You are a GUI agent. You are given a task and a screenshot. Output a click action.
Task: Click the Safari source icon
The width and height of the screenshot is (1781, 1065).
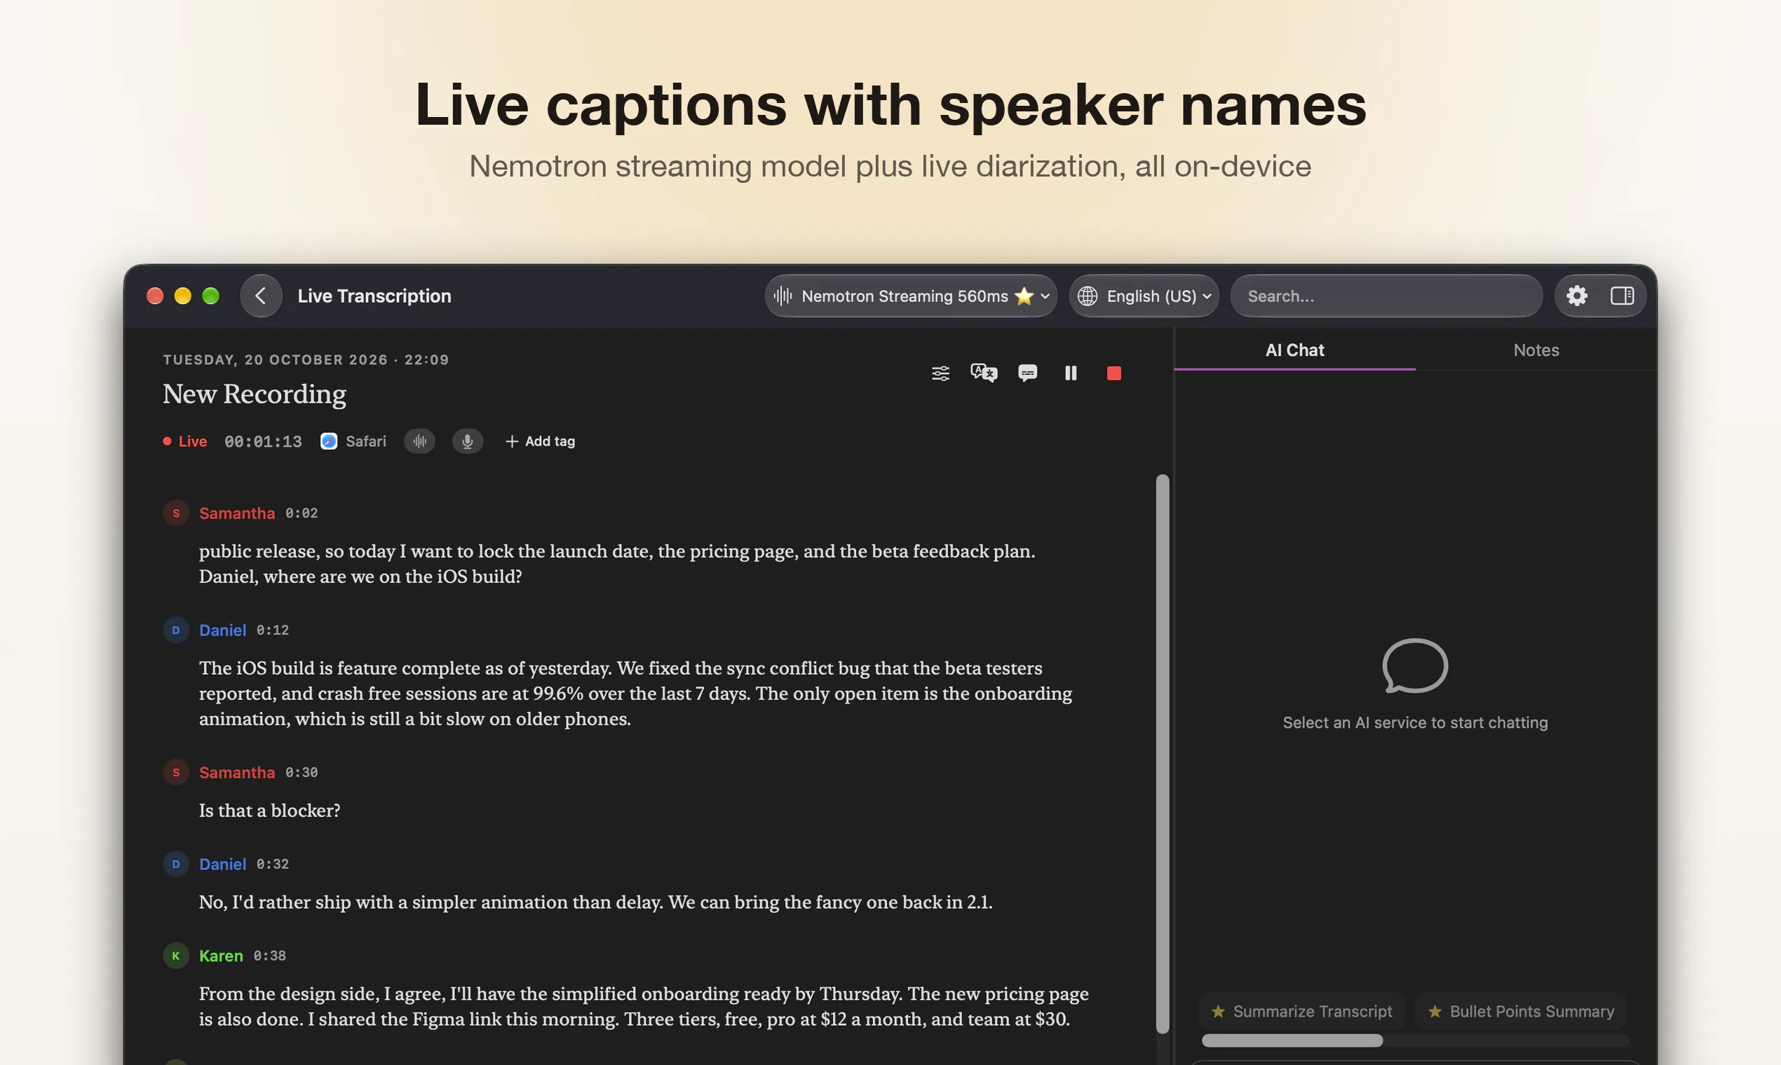tap(329, 441)
